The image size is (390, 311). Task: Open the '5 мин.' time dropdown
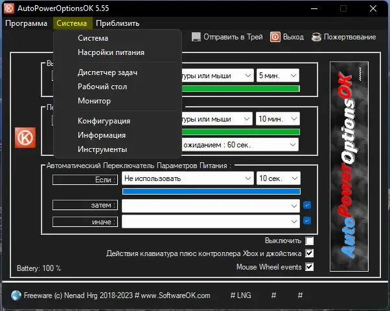click(x=278, y=76)
